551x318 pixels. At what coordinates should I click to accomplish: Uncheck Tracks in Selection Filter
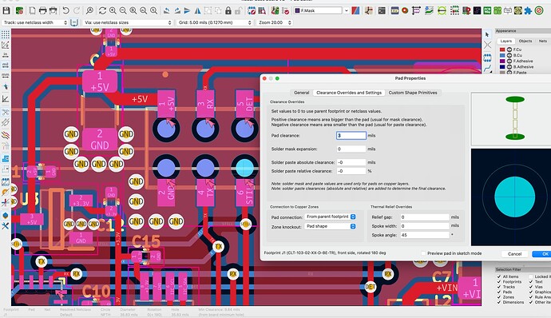point(499,287)
